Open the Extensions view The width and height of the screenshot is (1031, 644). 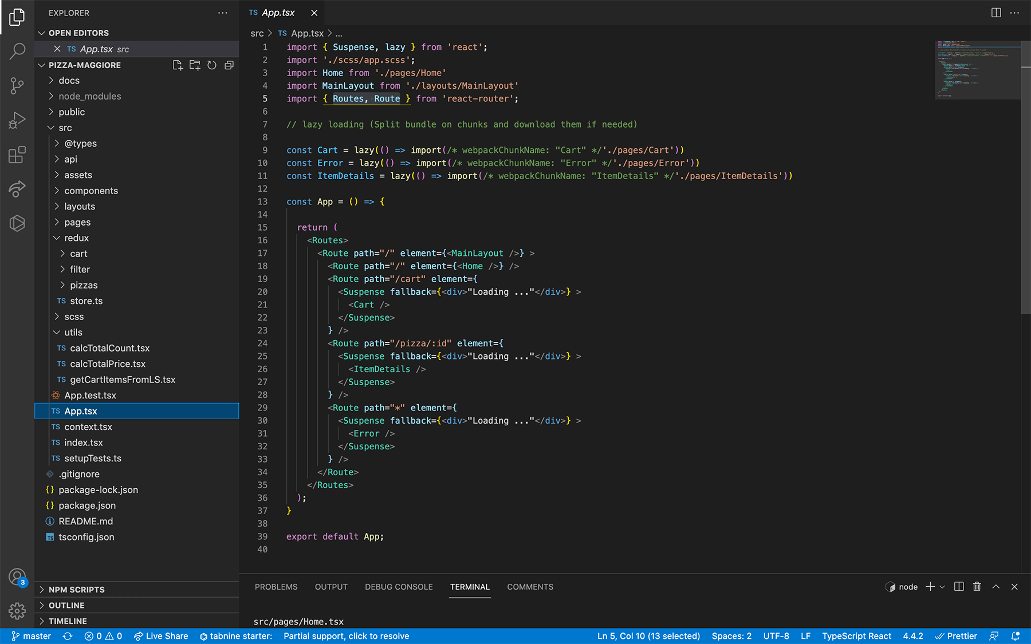tap(17, 155)
